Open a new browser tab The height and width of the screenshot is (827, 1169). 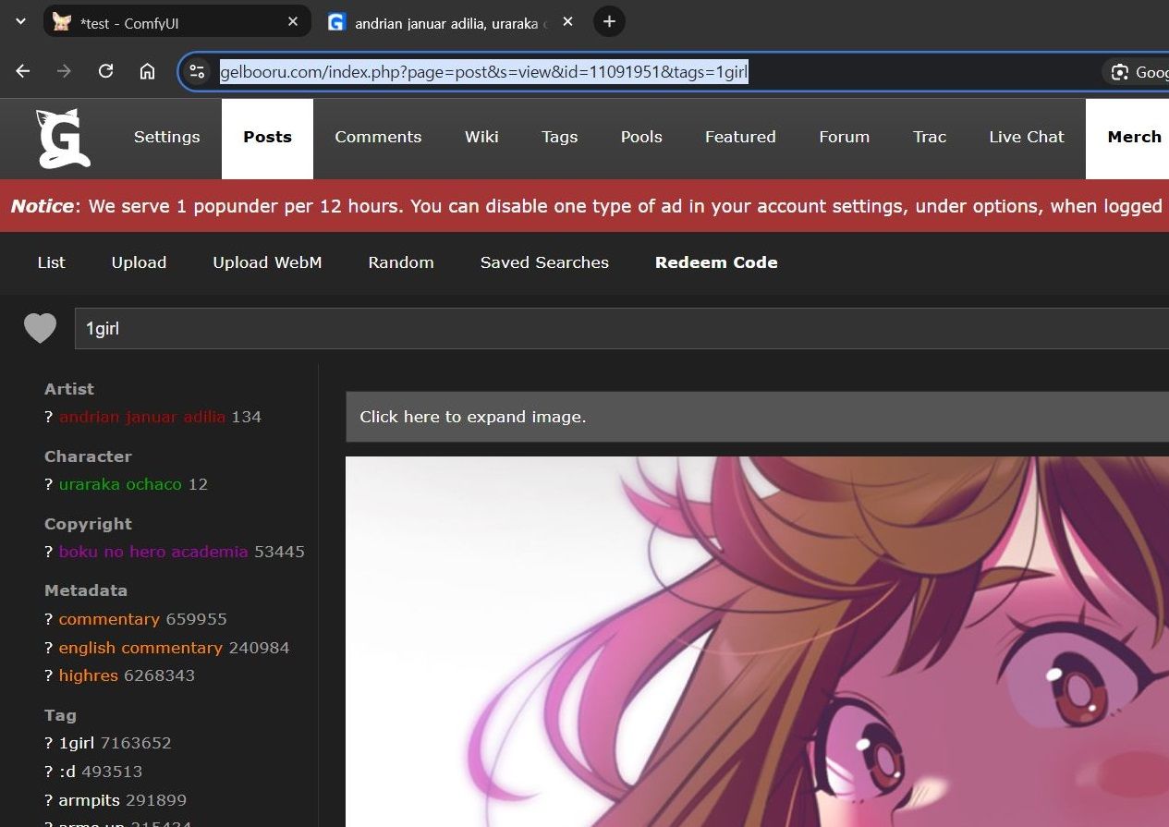point(609,21)
